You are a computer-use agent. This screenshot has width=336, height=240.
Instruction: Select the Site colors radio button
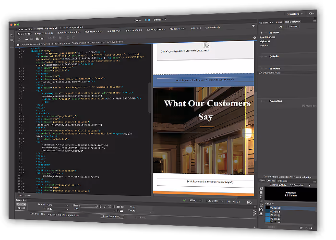(280, 185)
